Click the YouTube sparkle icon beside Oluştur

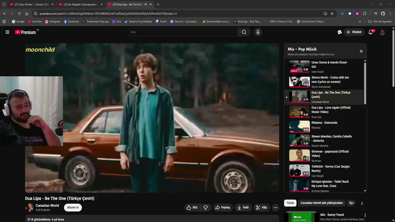339,32
